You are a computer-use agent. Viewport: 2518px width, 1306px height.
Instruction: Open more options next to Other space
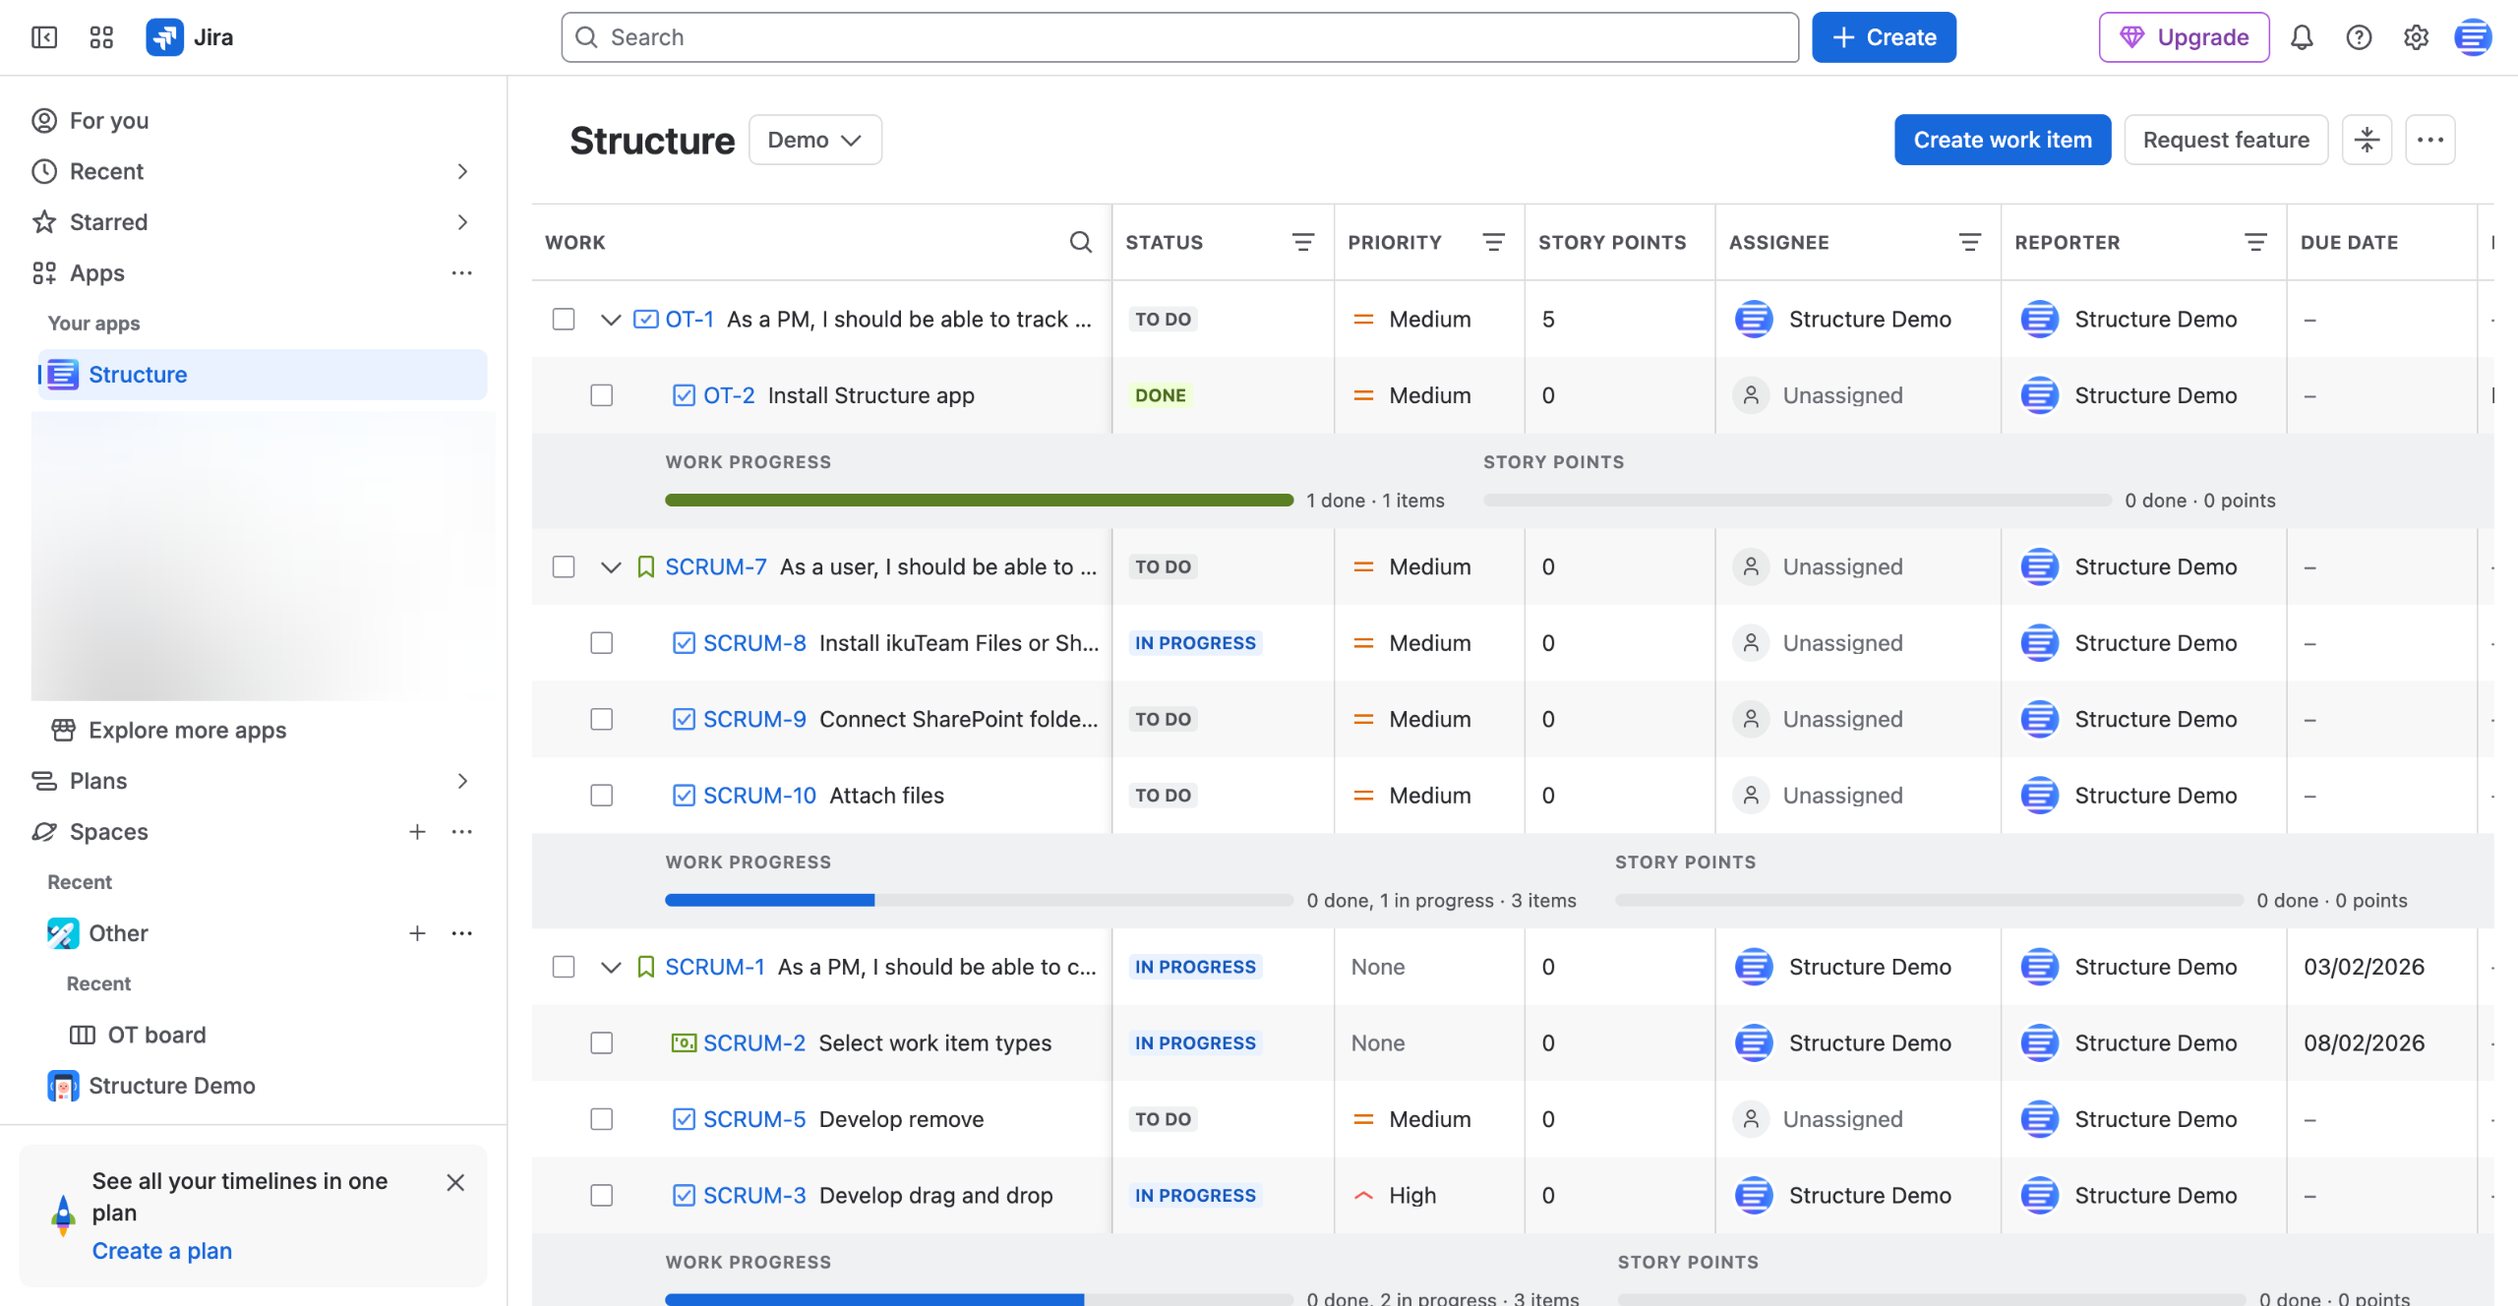pyautogui.click(x=462, y=933)
